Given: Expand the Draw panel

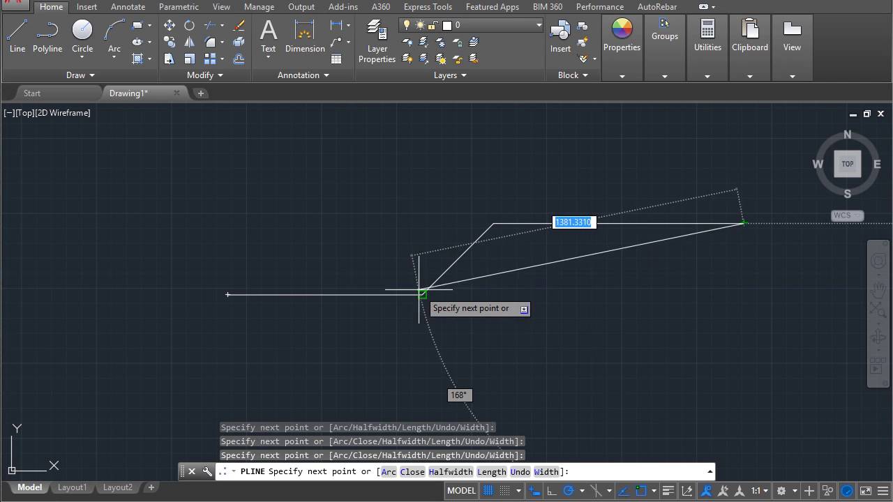Looking at the screenshot, I should (x=80, y=75).
